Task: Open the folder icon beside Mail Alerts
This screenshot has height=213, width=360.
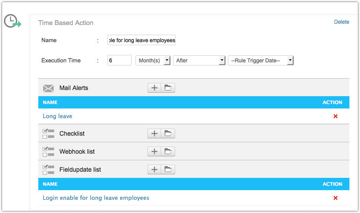Action: [168, 88]
